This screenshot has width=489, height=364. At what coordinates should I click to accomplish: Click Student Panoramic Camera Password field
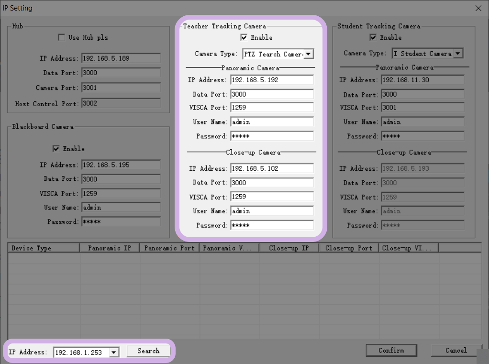[422, 136]
